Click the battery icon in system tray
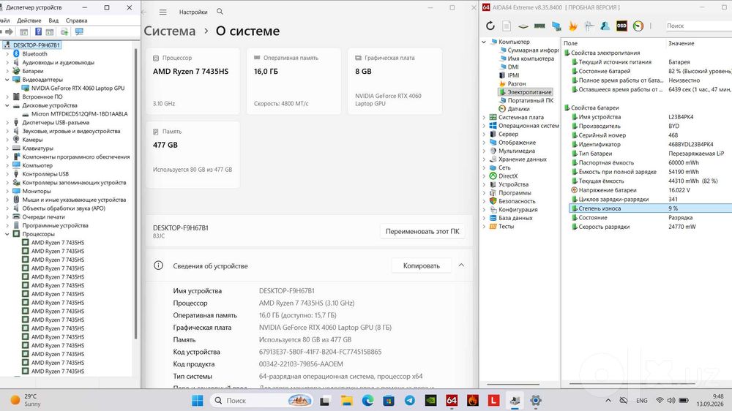The height and width of the screenshot is (411, 732). click(x=684, y=400)
